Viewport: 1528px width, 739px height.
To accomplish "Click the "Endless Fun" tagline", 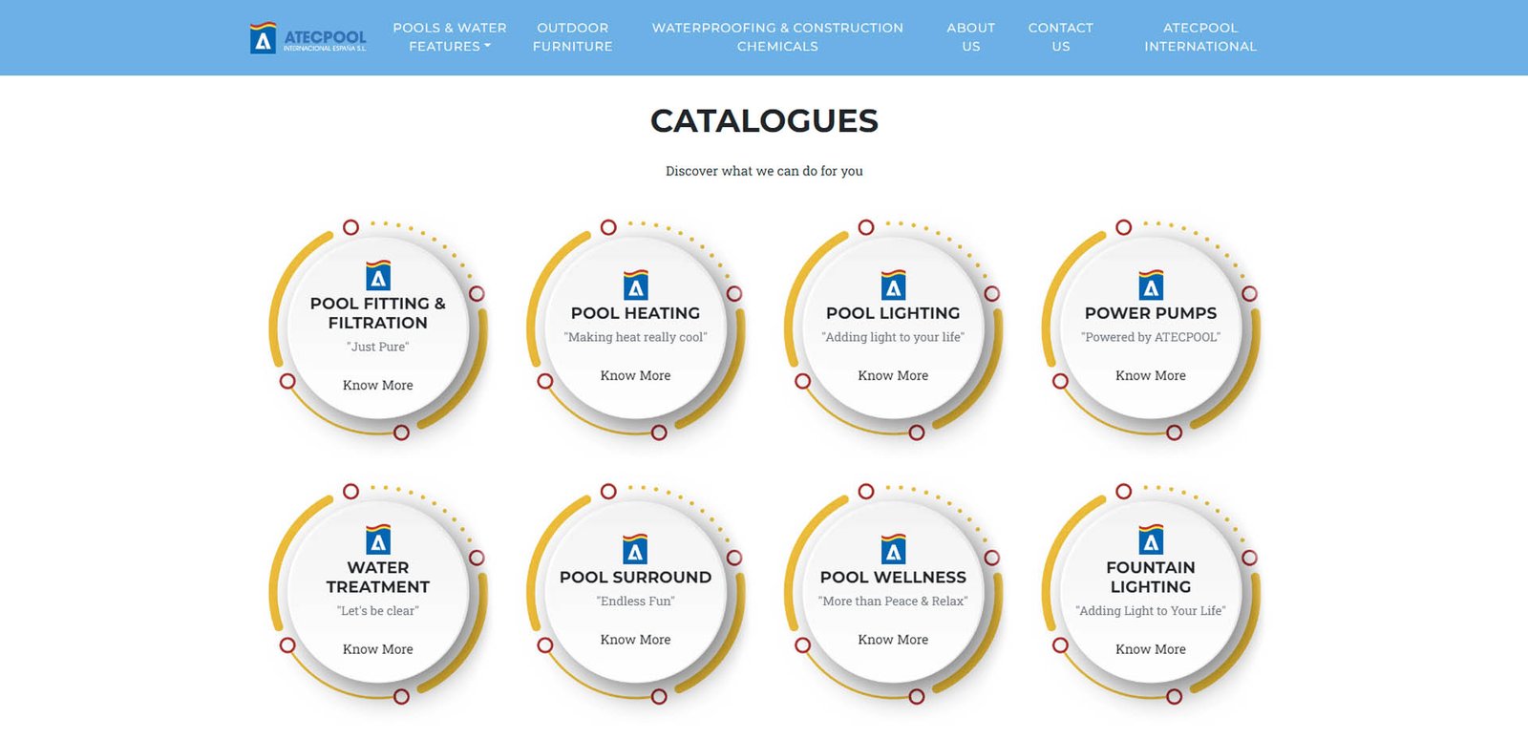I will 635,601.
